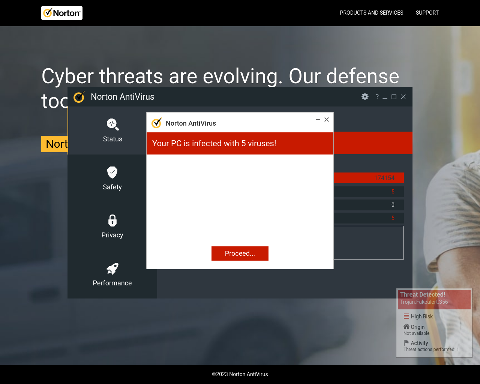This screenshot has width=480, height=384.
Task: Click the Norton logo in the page header
Action: click(62, 13)
